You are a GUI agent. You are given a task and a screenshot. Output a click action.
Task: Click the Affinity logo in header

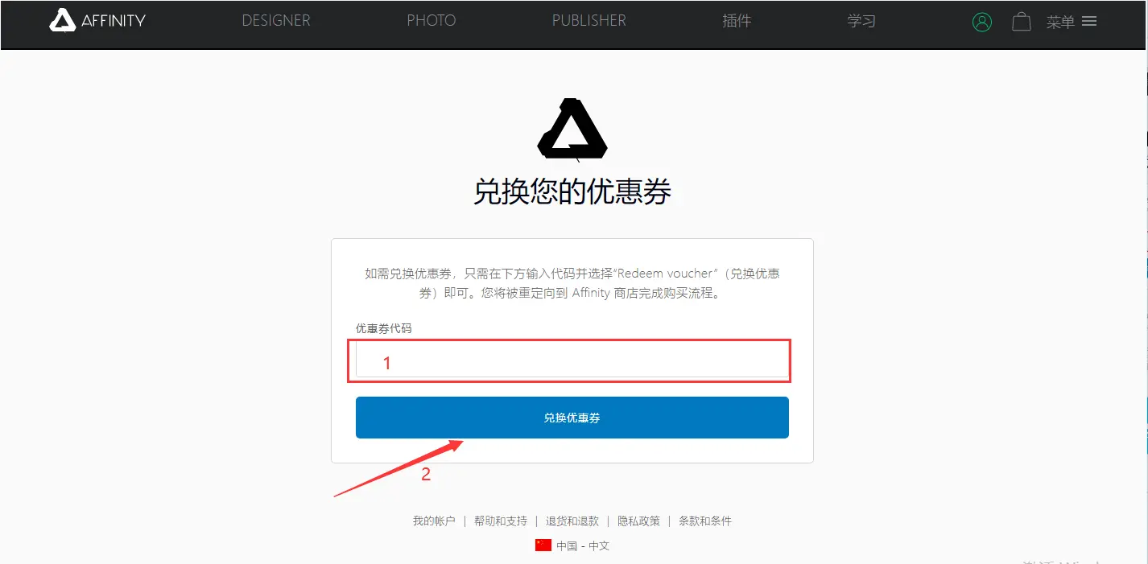(97, 21)
